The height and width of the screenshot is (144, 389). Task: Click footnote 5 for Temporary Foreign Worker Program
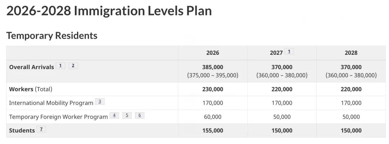pos(127,115)
